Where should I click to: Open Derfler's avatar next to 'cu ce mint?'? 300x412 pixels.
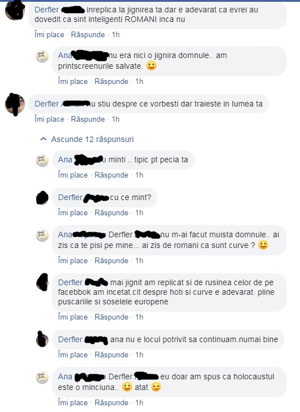[x=42, y=198]
